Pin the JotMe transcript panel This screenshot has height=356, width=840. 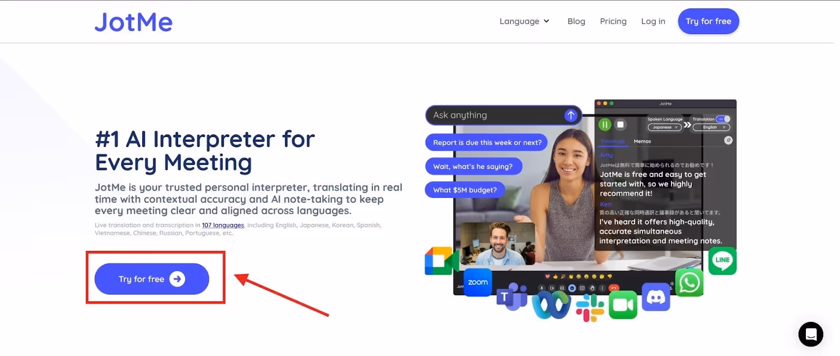[728, 140]
